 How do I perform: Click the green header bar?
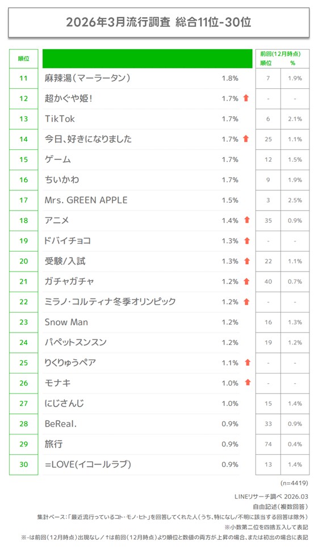pos(148,59)
